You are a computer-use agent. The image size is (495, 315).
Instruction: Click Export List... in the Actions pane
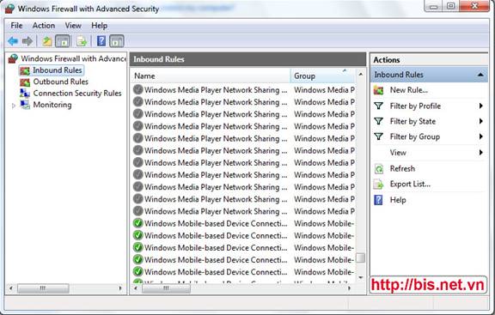click(x=410, y=185)
